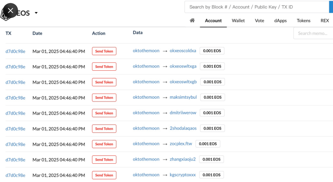This screenshot has height=182, width=333.
Task: Click Send Token badge in dmitriiwerow row
Action: [104, 113]
